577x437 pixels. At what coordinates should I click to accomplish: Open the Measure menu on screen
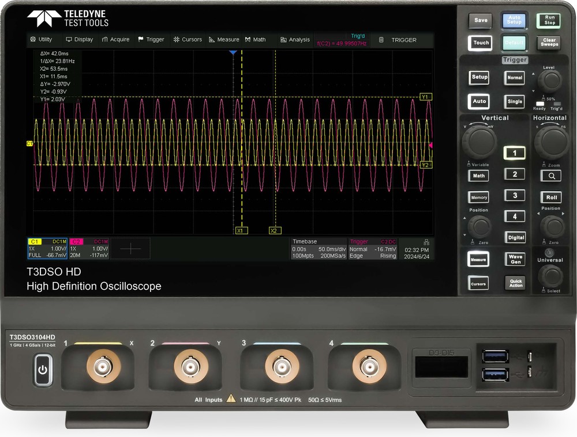coord(224,39)
